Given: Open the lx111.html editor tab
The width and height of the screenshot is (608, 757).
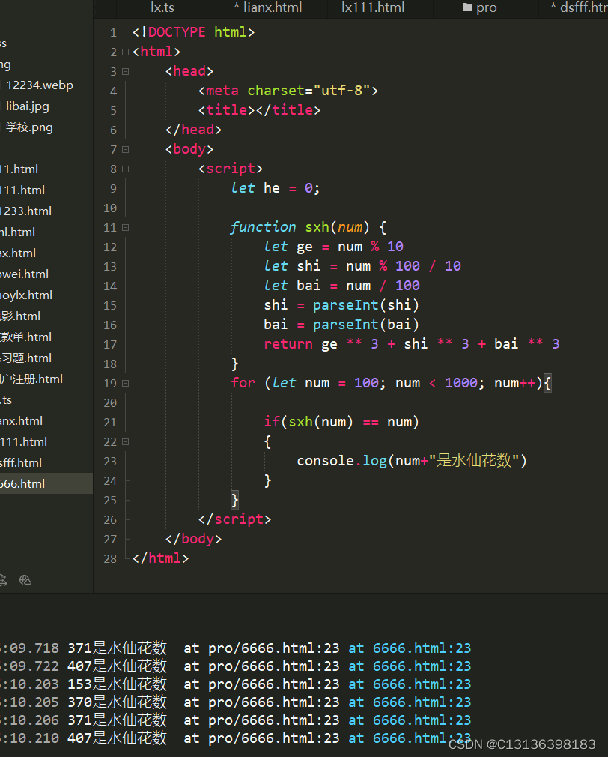Looking at the screenshot, I should pos(373,7).
